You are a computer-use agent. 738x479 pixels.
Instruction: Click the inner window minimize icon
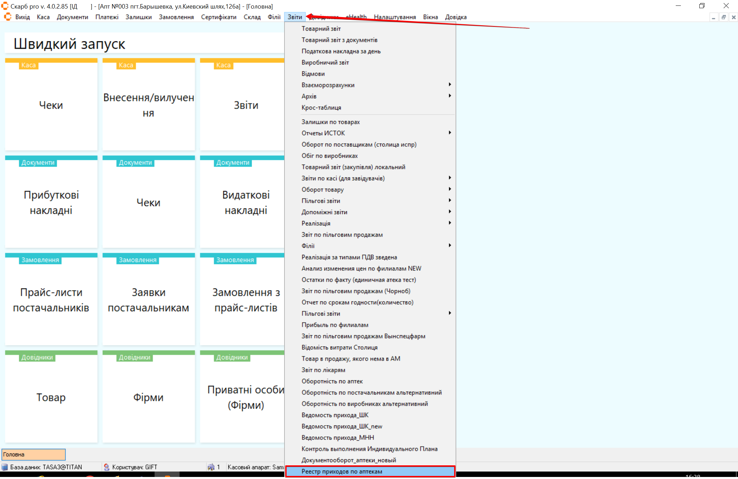point(713,17)
